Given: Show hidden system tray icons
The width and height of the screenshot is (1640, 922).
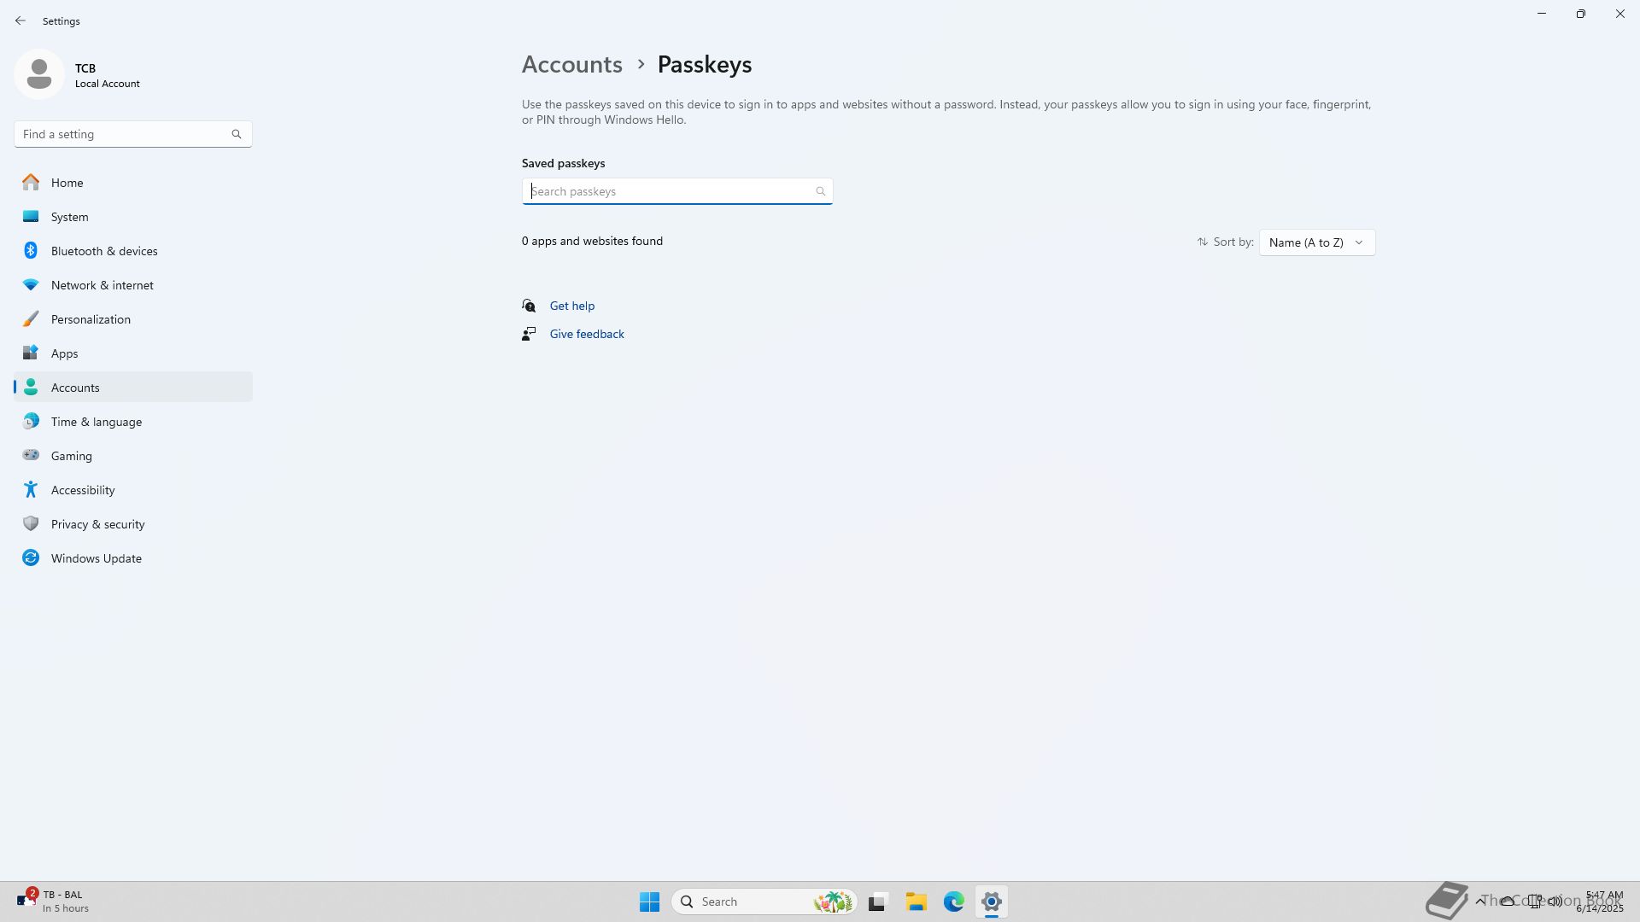Looking at the screenshot, I should pyautogui.click(x=1479, y=902).
